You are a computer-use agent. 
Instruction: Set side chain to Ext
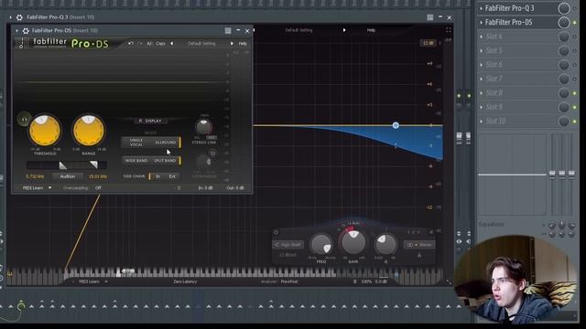pos(172,176)
